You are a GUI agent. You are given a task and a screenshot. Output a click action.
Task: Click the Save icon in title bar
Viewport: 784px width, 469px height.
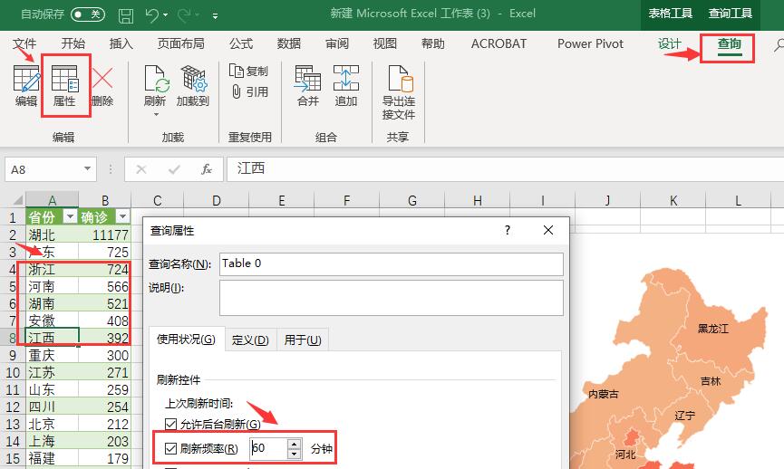pos(126,15)
